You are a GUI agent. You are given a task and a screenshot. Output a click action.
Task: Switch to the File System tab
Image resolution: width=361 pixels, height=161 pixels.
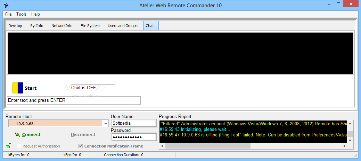90,26
